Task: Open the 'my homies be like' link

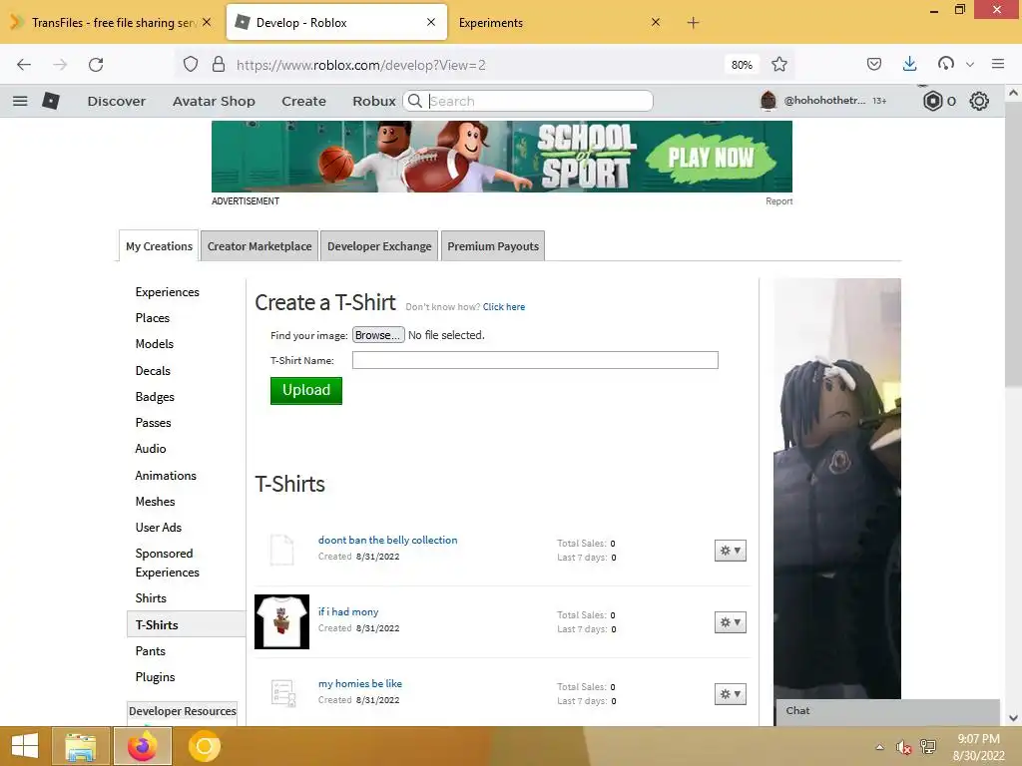Action: (x=359, y=683)
